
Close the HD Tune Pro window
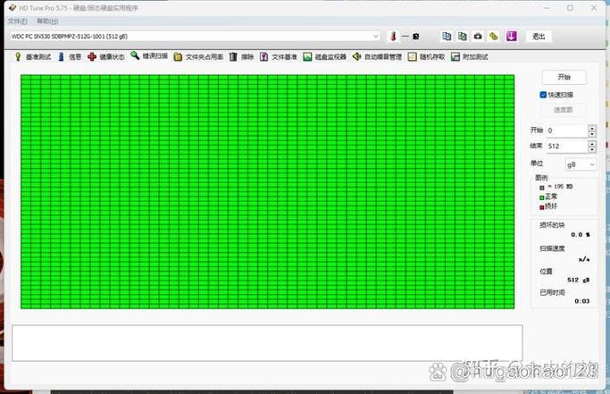(x=594, y=8)
